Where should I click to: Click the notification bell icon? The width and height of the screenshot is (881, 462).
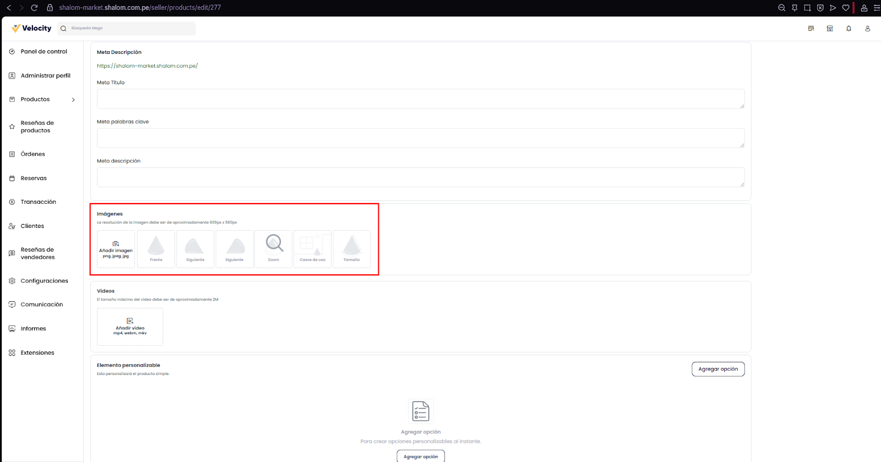click(849, 29)
